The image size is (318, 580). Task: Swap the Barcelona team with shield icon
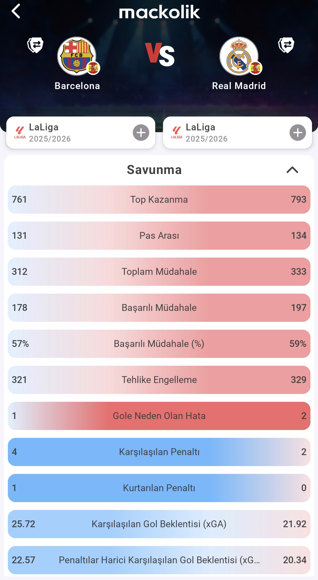tap(35, 45)
